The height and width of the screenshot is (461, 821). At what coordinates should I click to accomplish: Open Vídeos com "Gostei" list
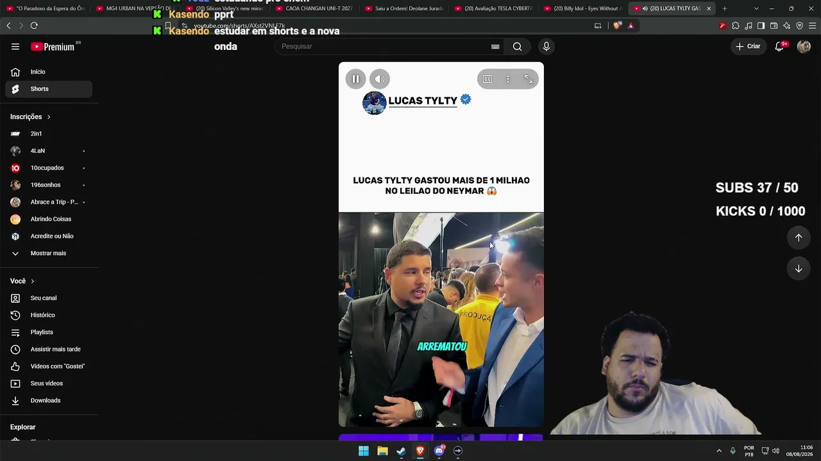click(x=49, y=366)
